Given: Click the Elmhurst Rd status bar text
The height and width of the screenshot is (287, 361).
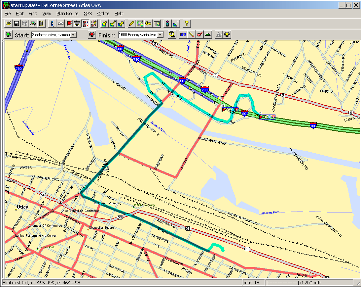Looking at the screenshot, I should coord(41,283).
